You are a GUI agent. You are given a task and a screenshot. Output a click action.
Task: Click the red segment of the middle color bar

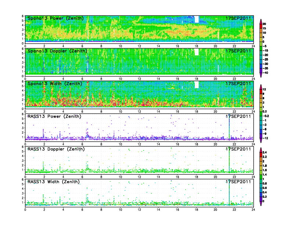click(x=261, y=92)
